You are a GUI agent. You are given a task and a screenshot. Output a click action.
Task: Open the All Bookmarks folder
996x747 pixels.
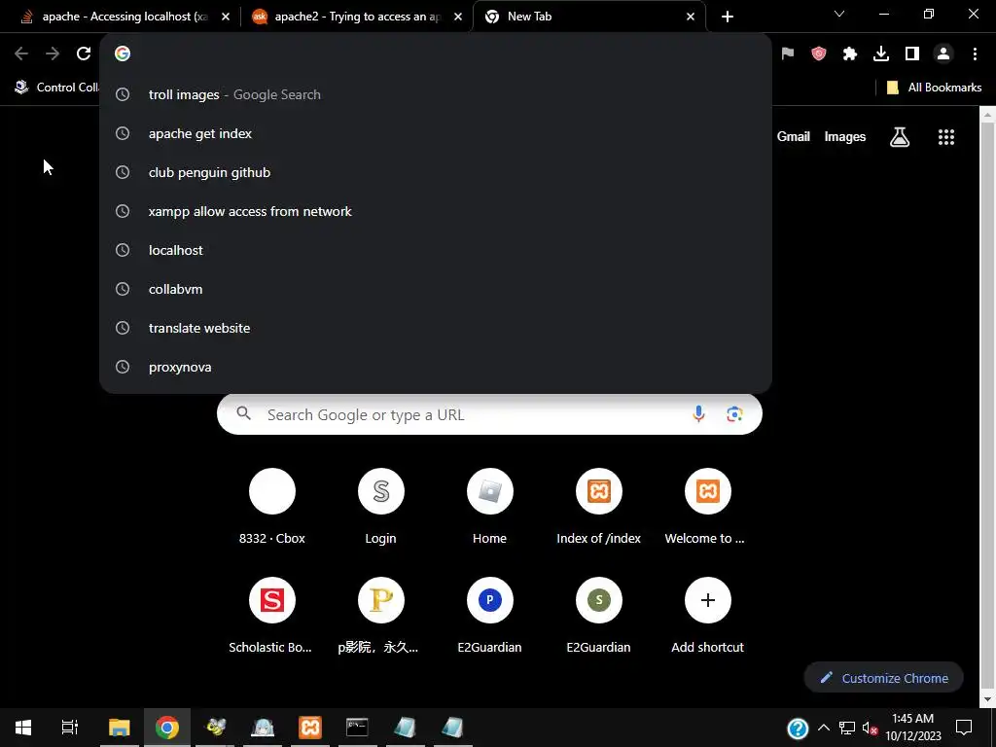(934, 88)
